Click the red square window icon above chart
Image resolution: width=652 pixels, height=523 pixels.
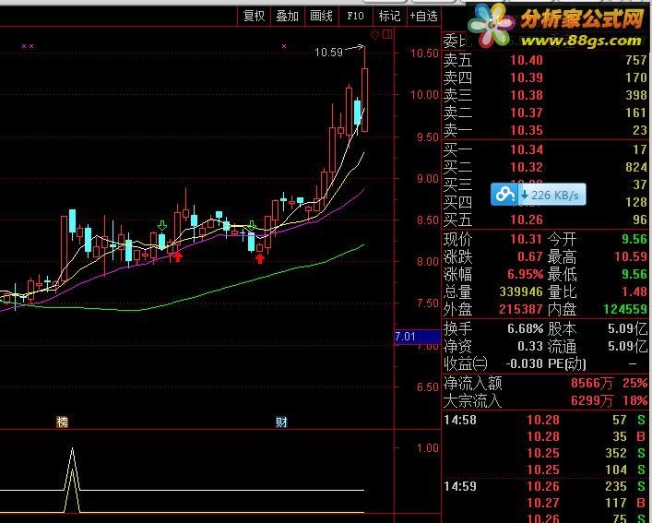(387, 34)
